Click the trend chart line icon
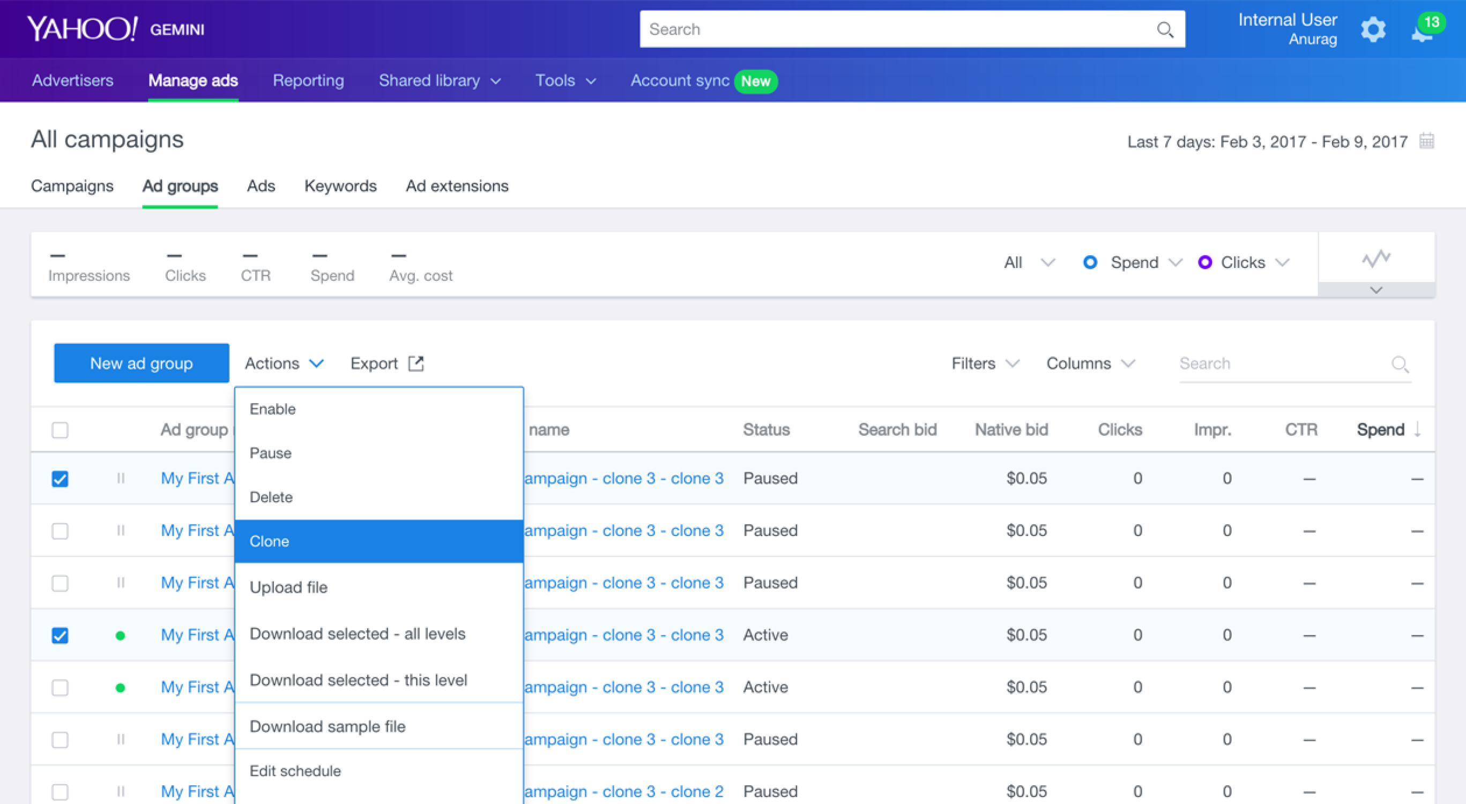 click(1376, 258)
